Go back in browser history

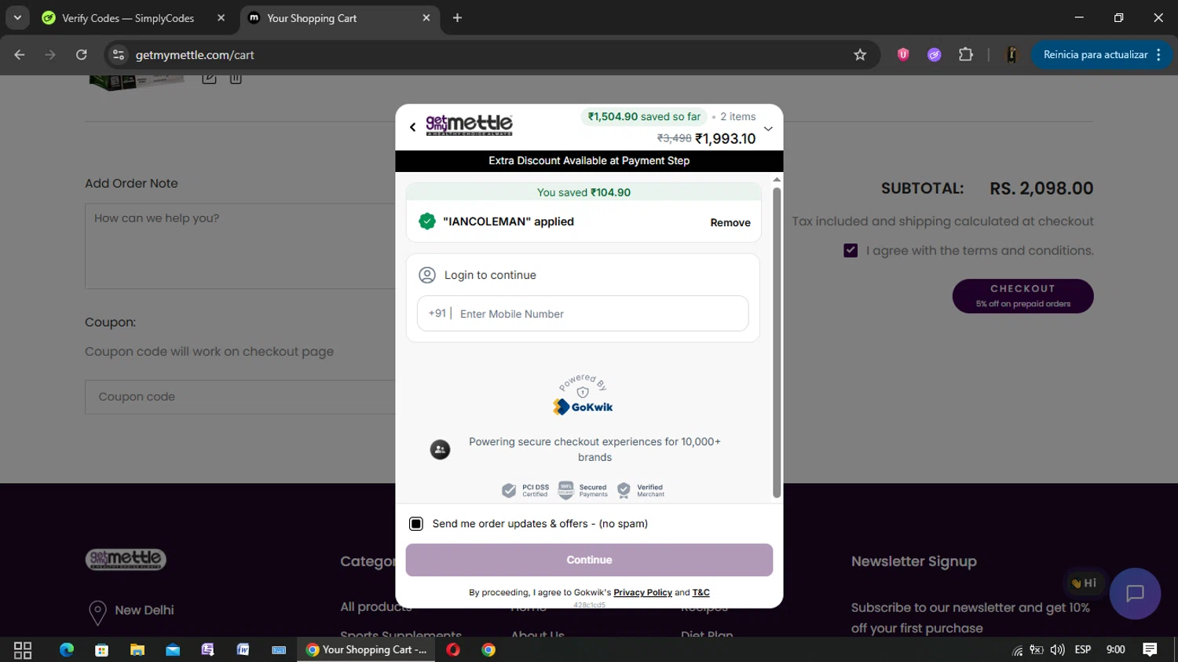click(x=20, y=55)
